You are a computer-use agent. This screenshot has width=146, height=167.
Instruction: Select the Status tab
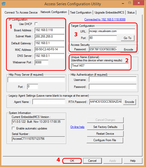coord(131,13)
